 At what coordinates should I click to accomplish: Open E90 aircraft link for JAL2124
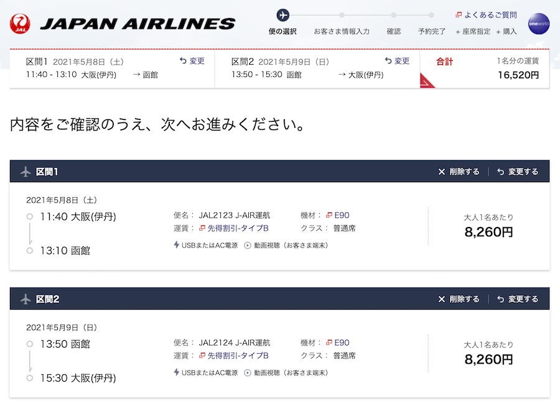point(338,343)
